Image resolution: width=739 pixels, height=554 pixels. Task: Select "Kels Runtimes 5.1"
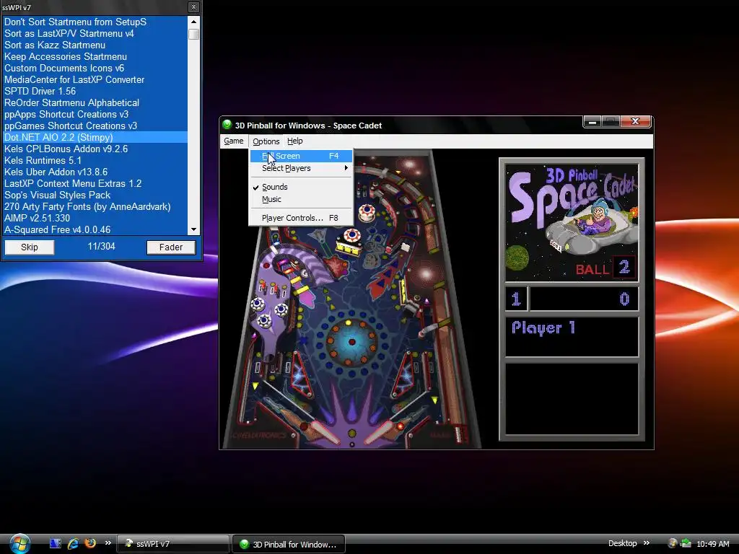pyautogui.click(x=95, y=160)
